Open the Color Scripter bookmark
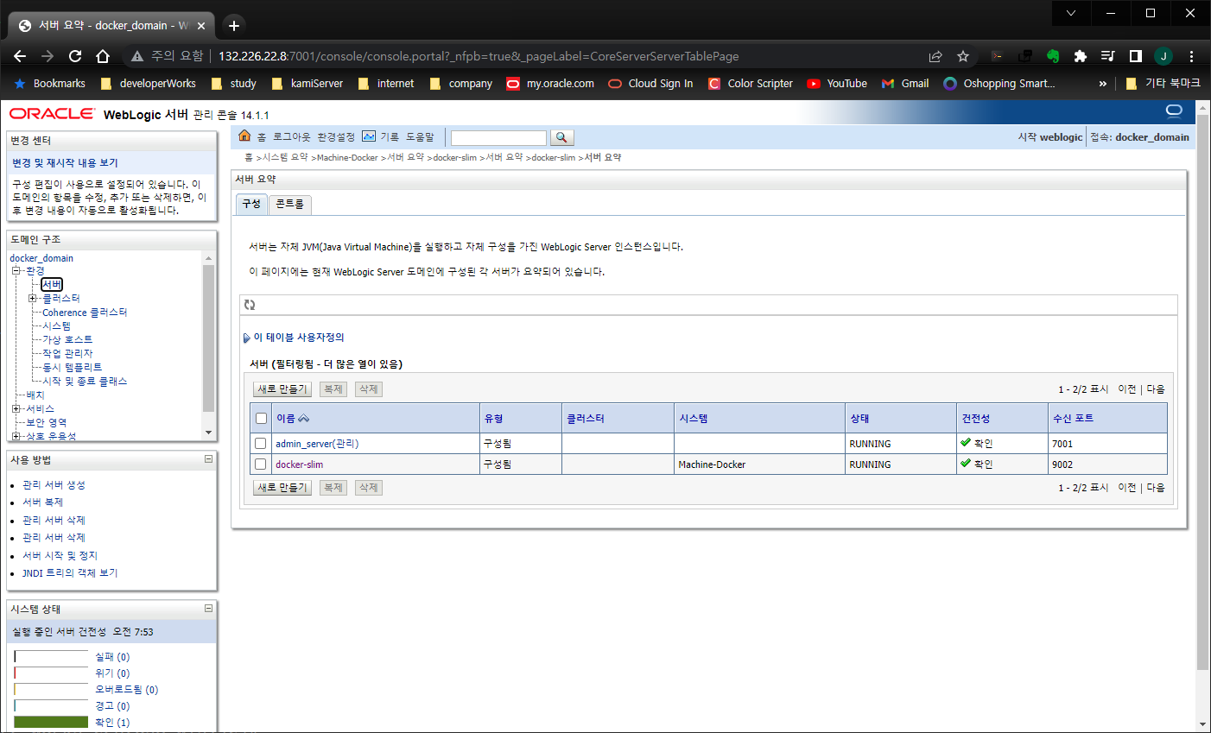1211x733 pixels. (x=750, y=84)
